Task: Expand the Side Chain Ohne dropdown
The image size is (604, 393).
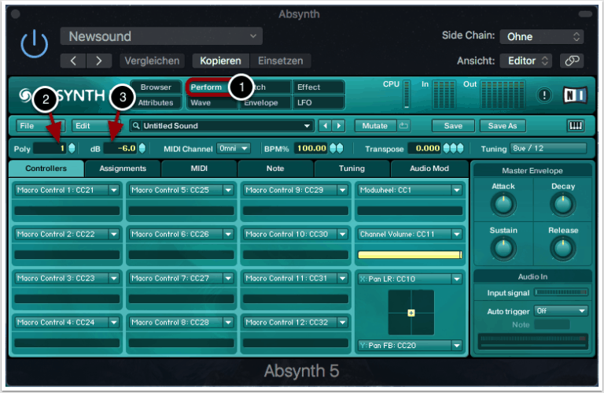Action: pyautogui.click(x=543, y=36)
